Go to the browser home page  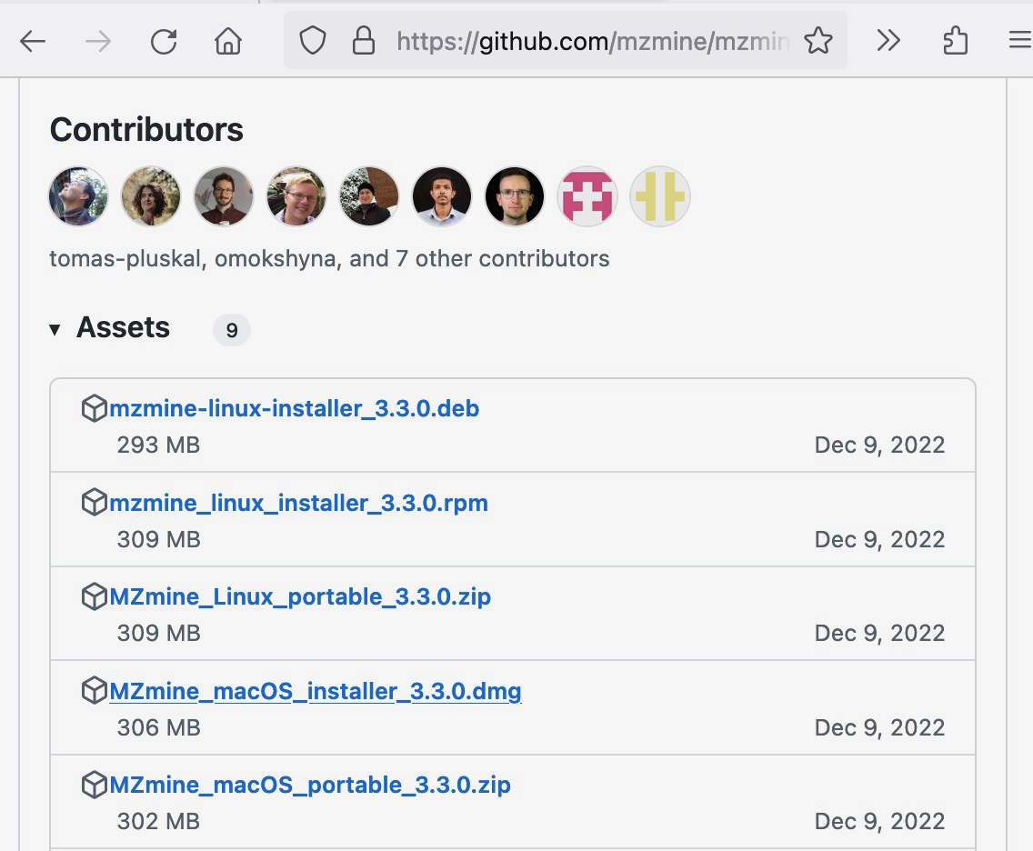pos(227,40)
